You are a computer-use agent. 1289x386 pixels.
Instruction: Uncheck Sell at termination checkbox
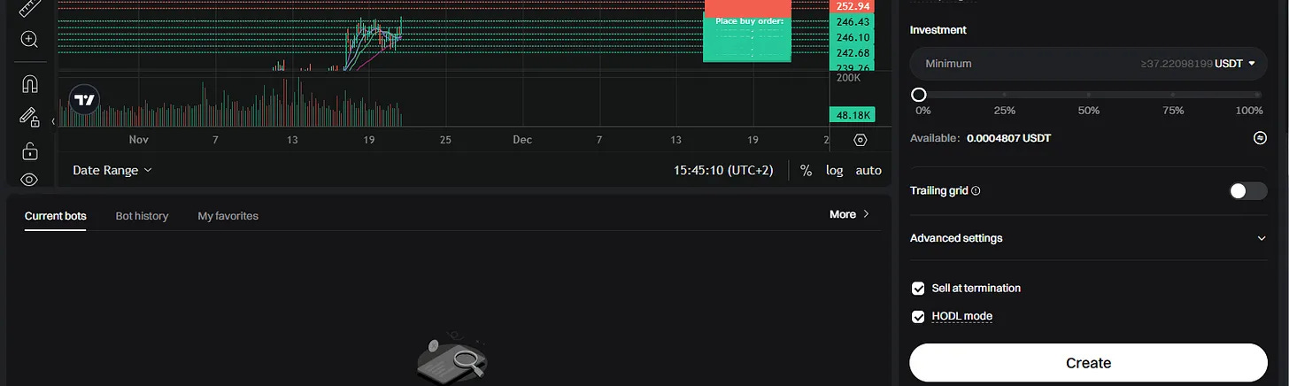point(919,289)
